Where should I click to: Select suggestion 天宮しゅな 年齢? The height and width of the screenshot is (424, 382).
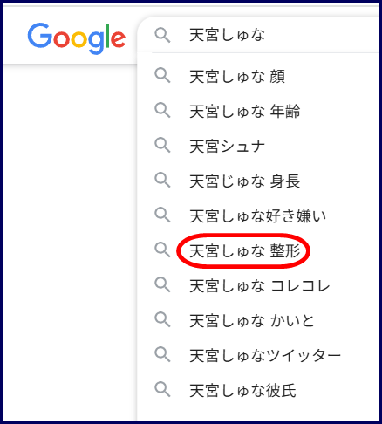(x=259, y=112)
